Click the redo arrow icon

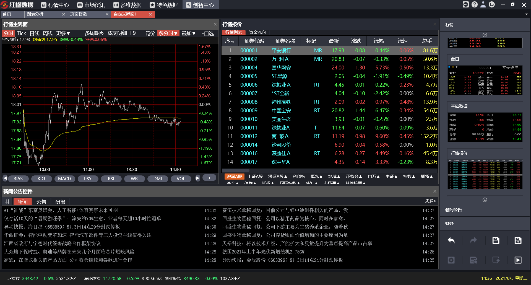point(473,240)
